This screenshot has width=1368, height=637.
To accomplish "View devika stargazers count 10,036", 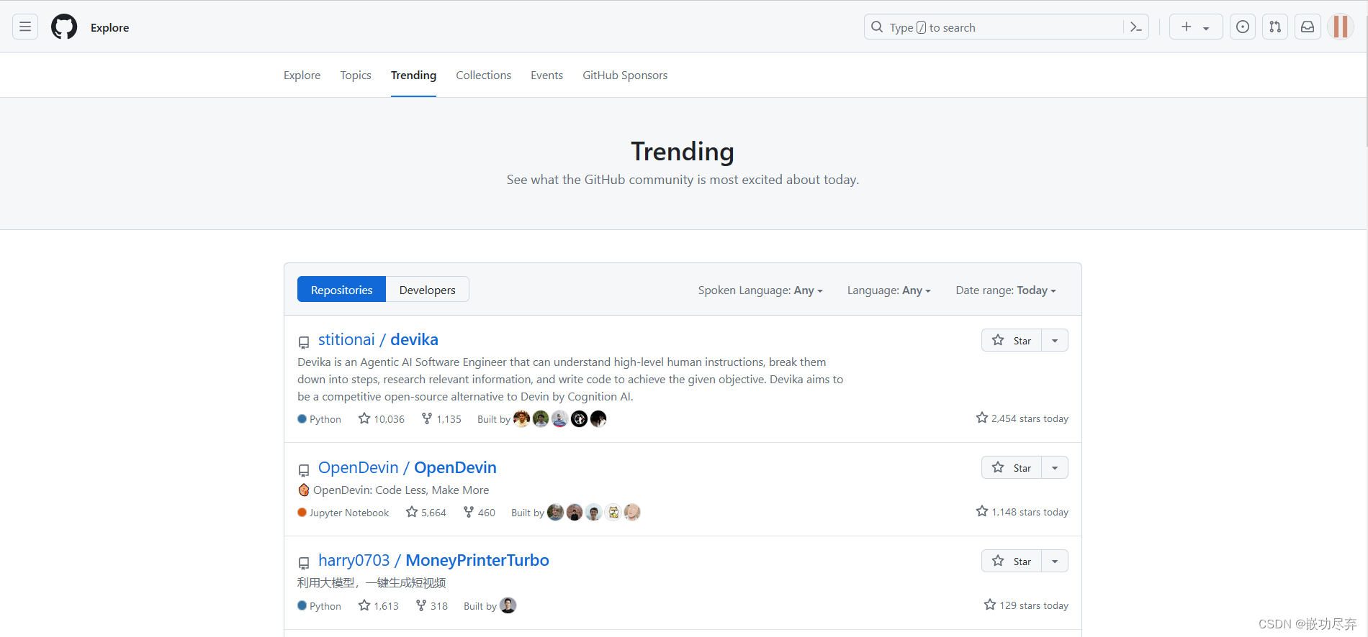I will point(382,419).
